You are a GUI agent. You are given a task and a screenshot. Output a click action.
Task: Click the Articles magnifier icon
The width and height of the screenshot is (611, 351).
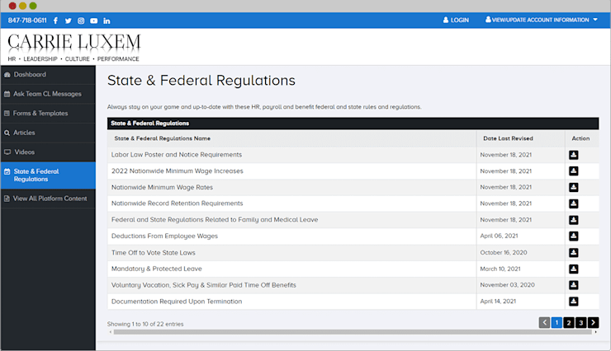coord(7,133)
